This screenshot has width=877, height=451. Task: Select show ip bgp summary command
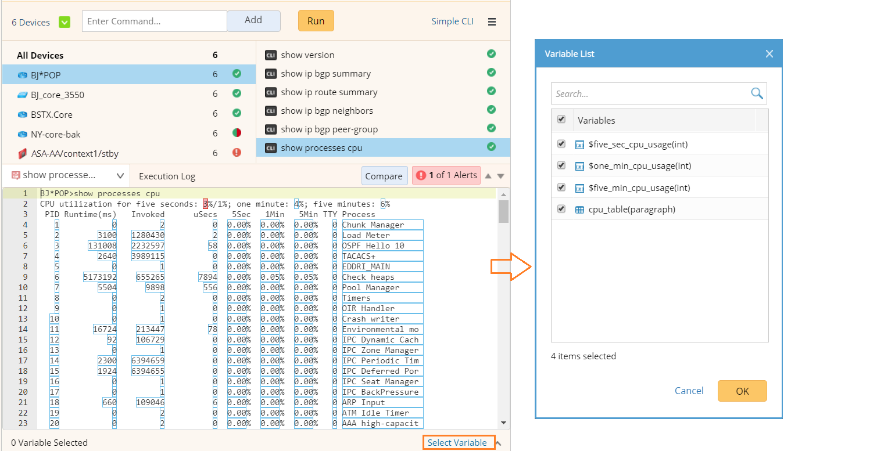pos(325,74)
